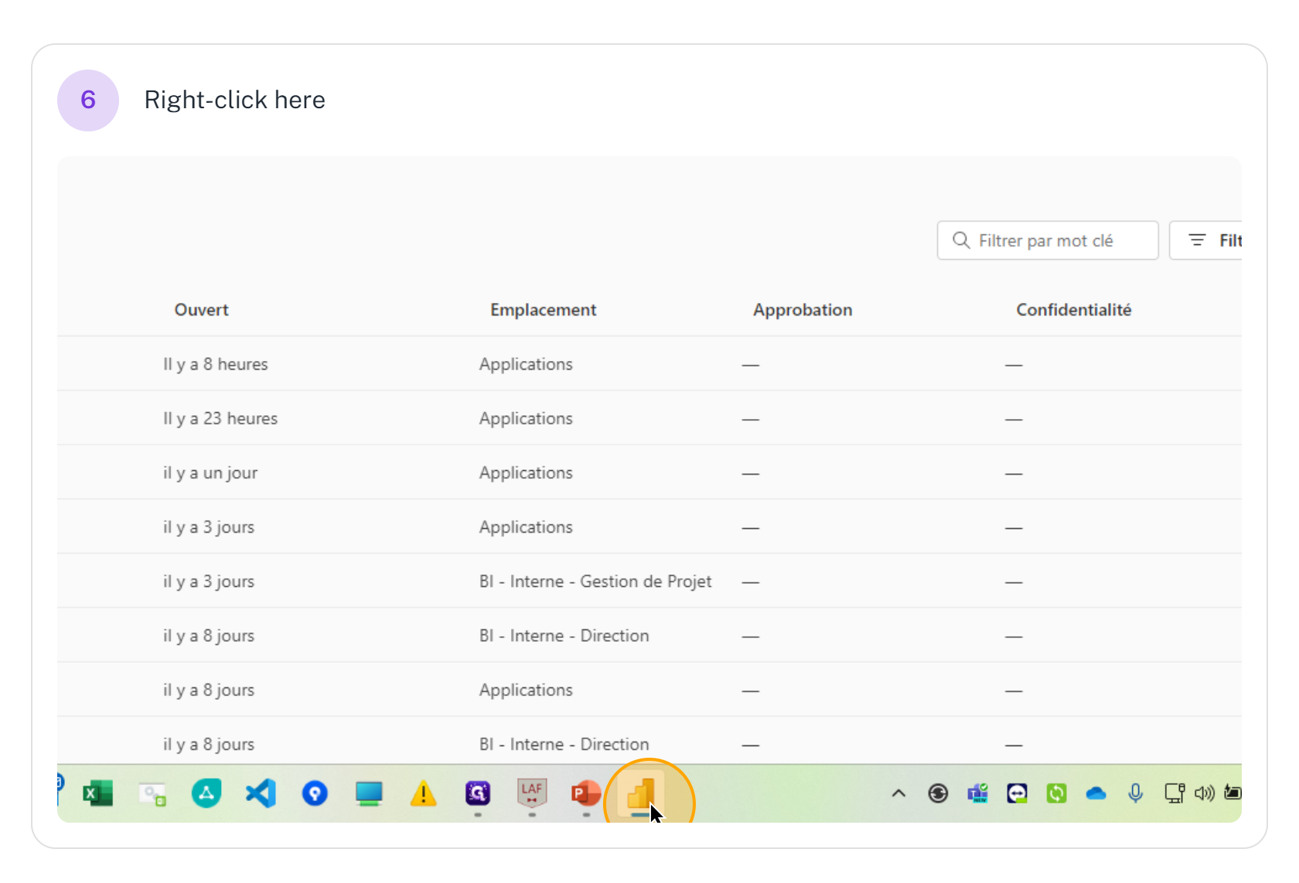
Task: Click the Confidentialité column header
Action: point(1073,310)
